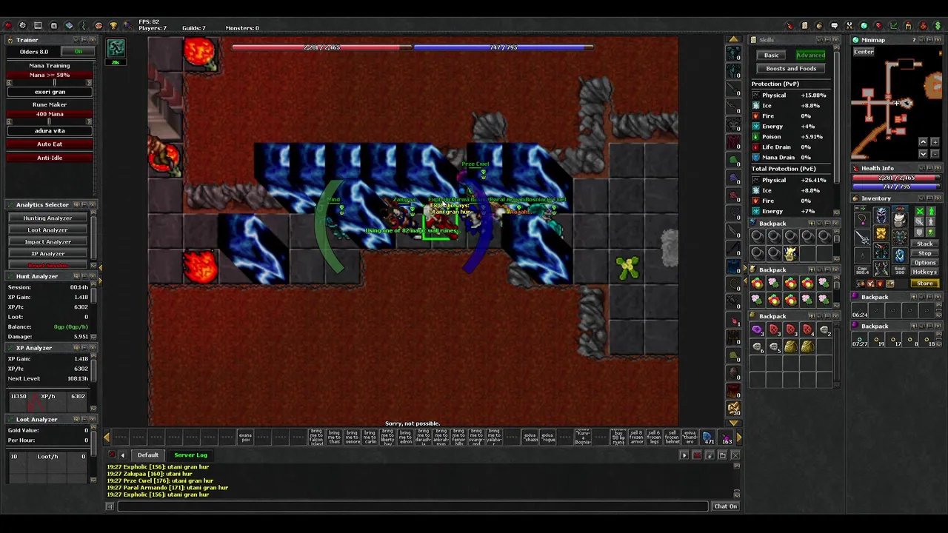This screenshot has width=948, height=533.
Task: Toggle the green secure mode skull icon
Action: click(931, 232)
